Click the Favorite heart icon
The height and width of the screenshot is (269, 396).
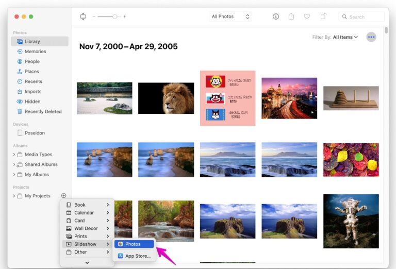point(307,16)
